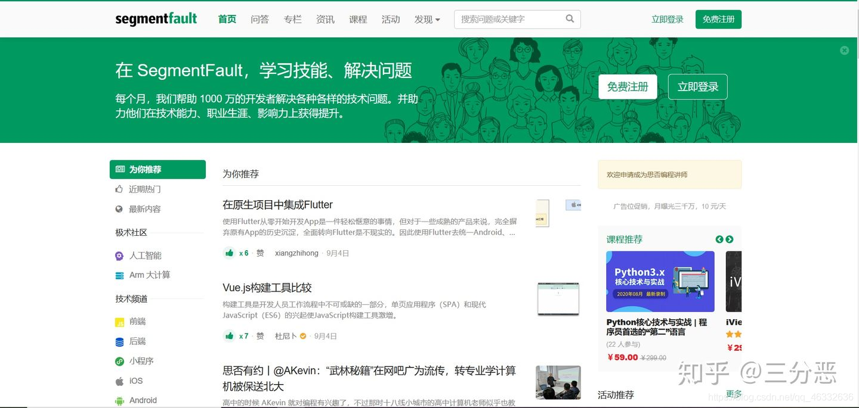Image resolution: width=859 pixels, height=408 pixels.
Task: Open the 活动 section
Action: (391, 20)
